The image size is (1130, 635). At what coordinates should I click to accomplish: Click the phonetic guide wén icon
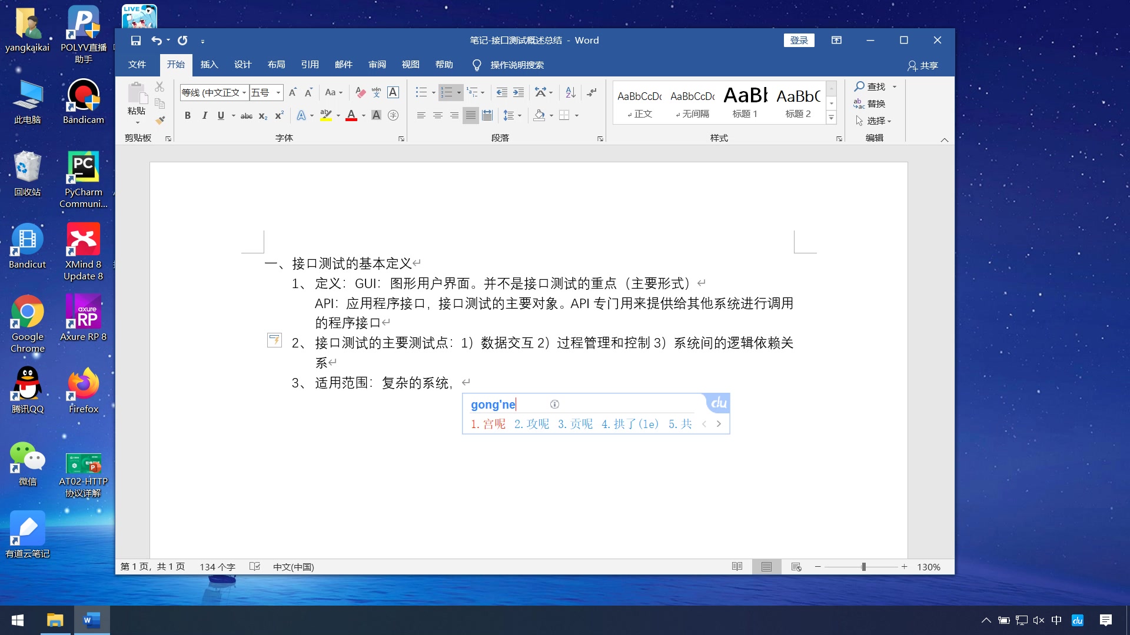376,92
